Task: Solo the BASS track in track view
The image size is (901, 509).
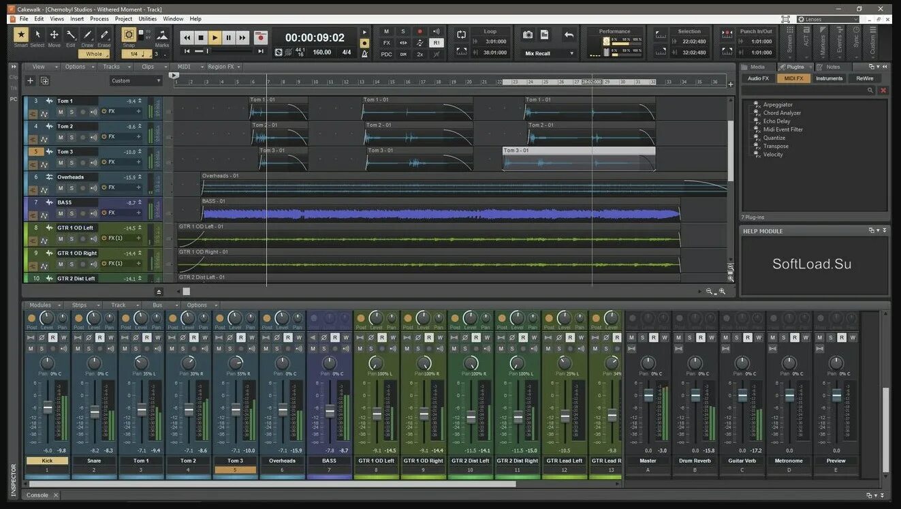Action: (71, 213)
